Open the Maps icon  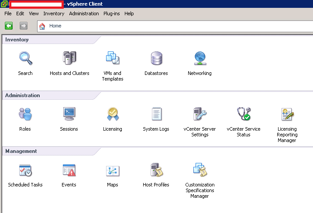point(113,171)
